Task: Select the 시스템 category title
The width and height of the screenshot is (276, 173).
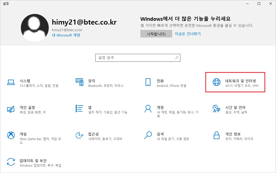Action: (25, 81)
